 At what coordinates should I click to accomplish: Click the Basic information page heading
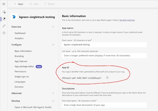pyautogui.click(x=74, y=16)
